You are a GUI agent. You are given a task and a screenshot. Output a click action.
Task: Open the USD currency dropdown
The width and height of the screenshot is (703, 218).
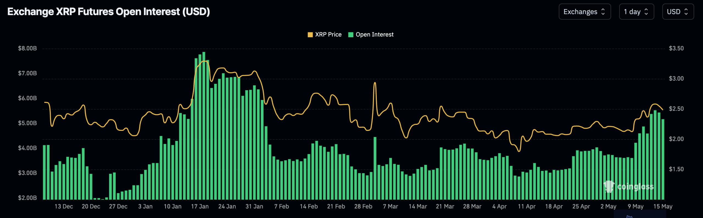click(678, 12)
